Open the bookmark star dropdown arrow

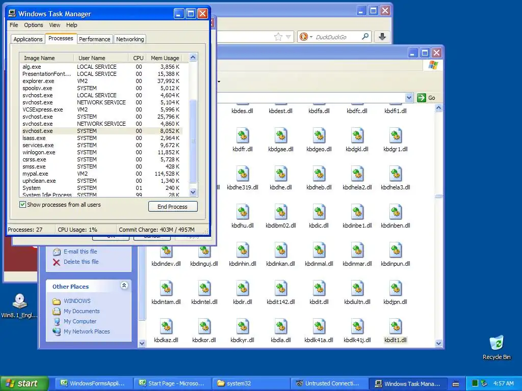[289, 37]
